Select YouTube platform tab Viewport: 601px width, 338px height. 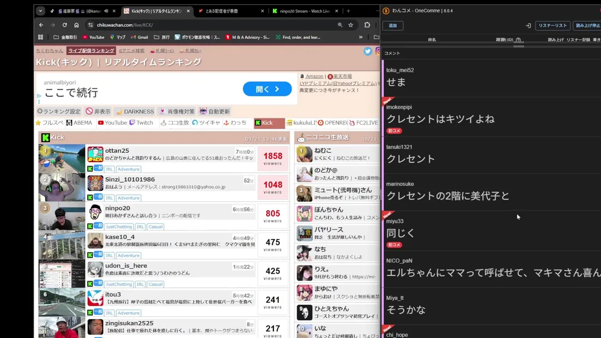(x=112, y=123)
